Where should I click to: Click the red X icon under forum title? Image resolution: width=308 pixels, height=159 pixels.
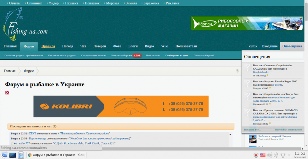click(x=7, y=92)
